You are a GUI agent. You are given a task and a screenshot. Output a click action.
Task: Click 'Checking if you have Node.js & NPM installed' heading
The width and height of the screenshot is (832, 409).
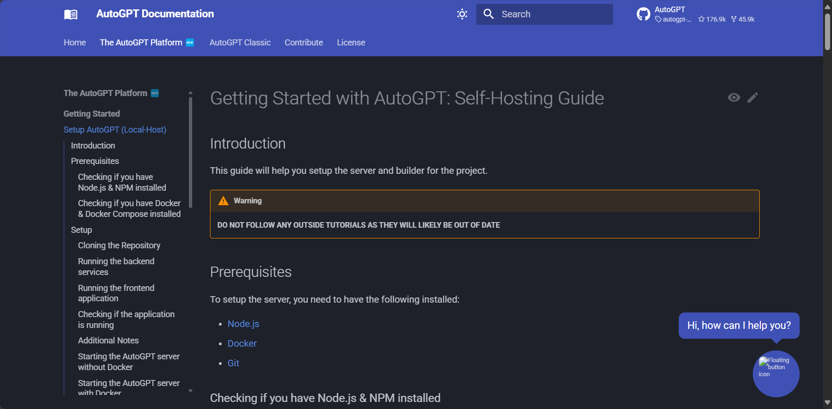tap(325, 398)
